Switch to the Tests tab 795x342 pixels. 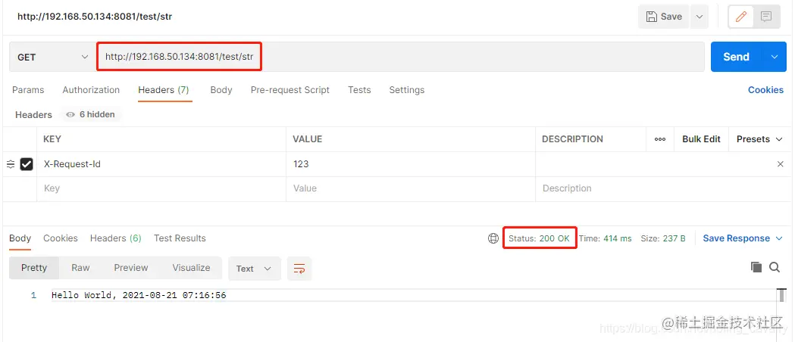click(x=359, y=90)
